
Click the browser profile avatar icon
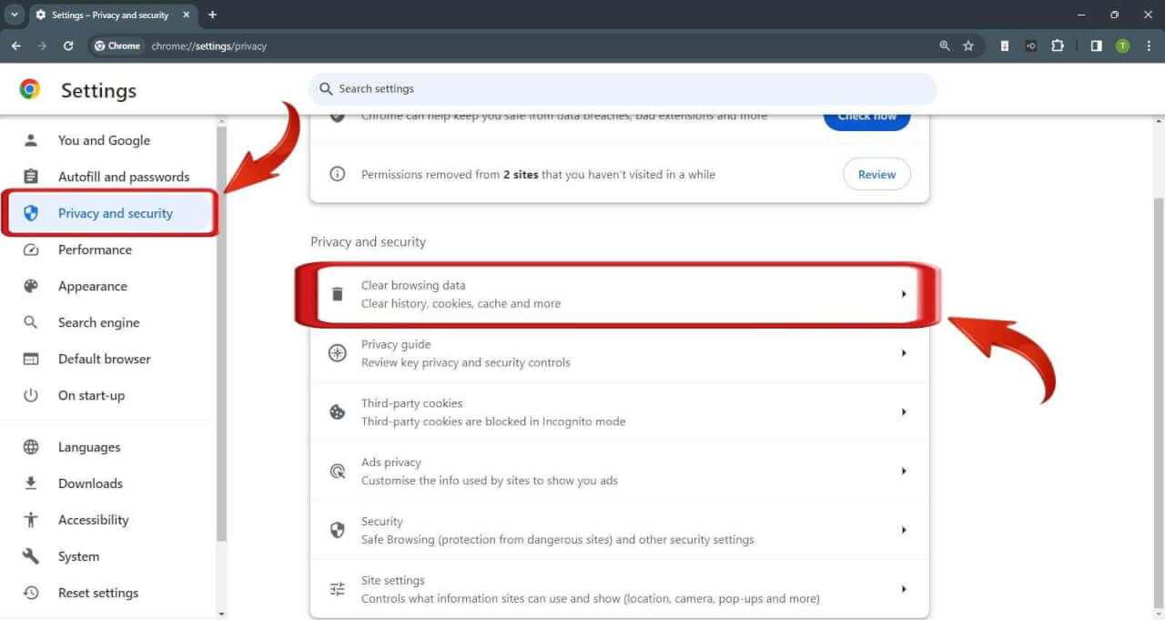coord(1119,46)
